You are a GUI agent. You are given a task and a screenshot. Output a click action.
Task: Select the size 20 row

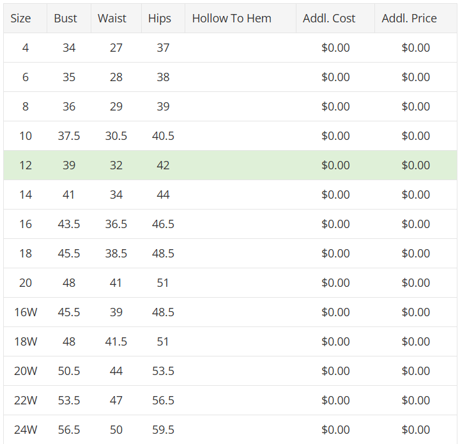(x=230, y=283)
